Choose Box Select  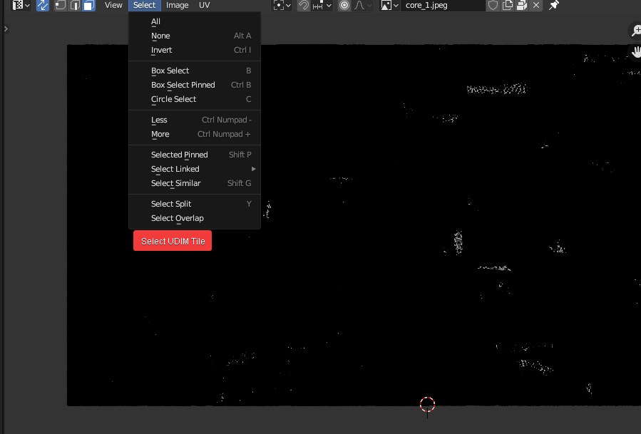195,71
